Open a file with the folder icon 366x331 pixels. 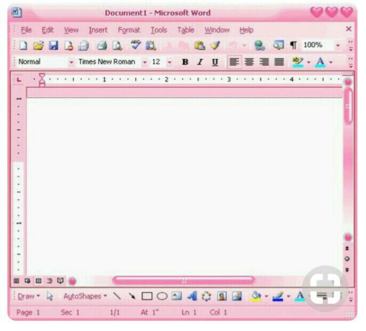[x=38, y=45]
